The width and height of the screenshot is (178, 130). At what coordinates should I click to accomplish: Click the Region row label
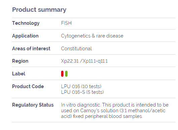click(x=20, y=61)
